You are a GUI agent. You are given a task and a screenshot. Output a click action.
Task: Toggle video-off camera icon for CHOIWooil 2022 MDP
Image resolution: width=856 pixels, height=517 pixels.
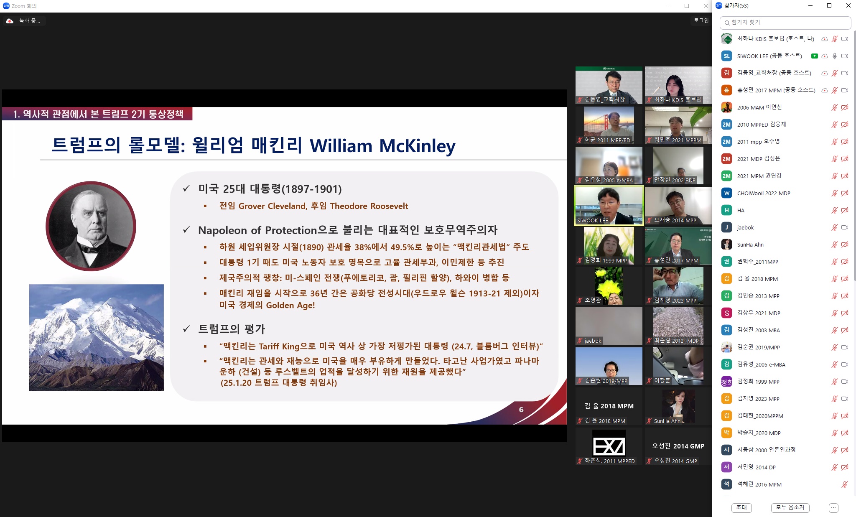tap(845, 193)
